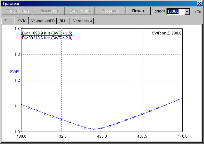The height and width of the screenshot is (144, 204).
Task: Click the 1.3 SWR axis value
Action: coord(17,54)
